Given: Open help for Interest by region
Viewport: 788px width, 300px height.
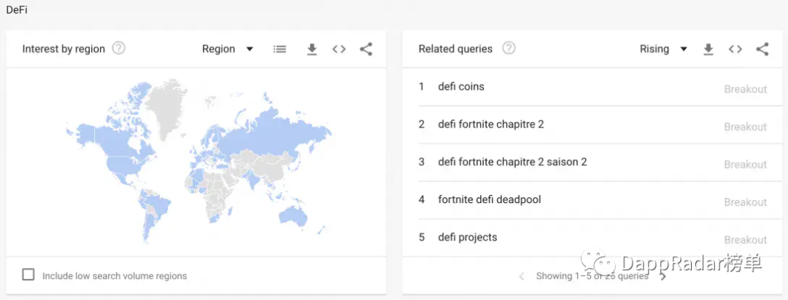Looking at the screenshot, I should point(119,49).
